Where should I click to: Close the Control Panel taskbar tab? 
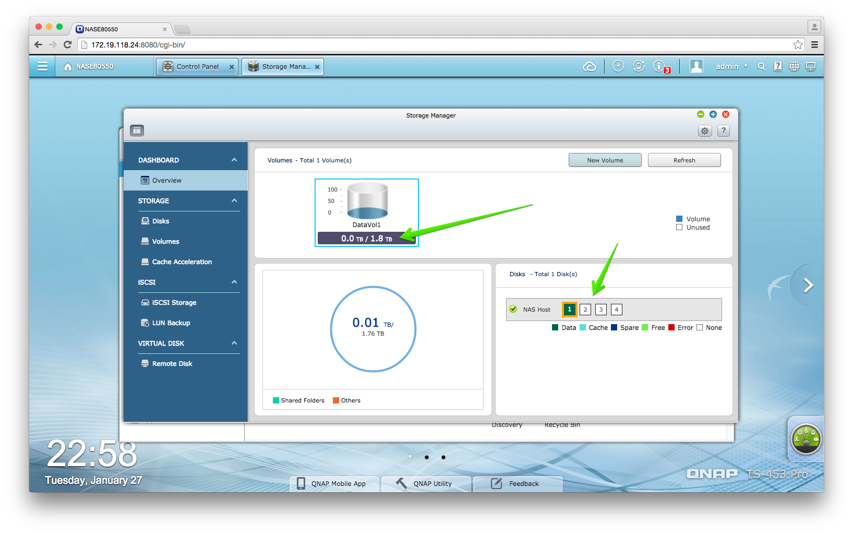(232, 67)
